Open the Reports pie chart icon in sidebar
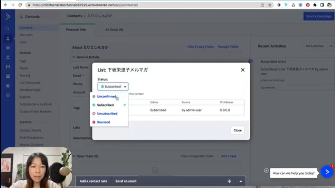The width and height of the screenshot is (335, 188). click(8, 86)
